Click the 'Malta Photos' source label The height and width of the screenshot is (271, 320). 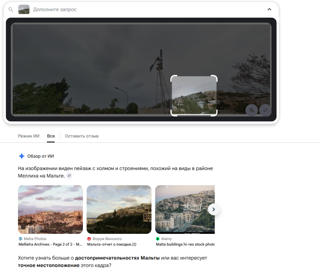[35, 238]
